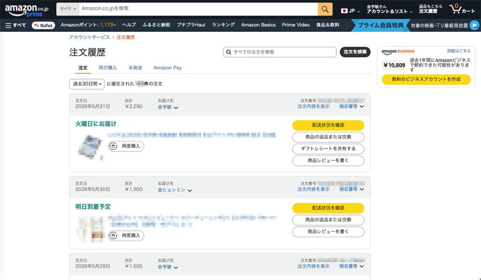481x280 pixels.
Task: Click in the すべての注文を検索 field
Action: 280,52
